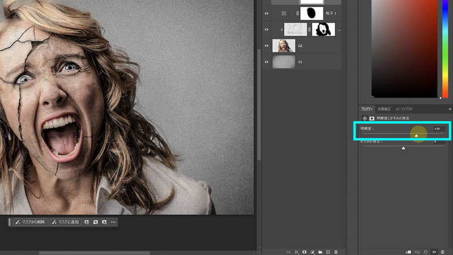Click the clipping arrow on texture layer
Screen dimensions: 453x255
pyautogui.click(x=281, y=29)
